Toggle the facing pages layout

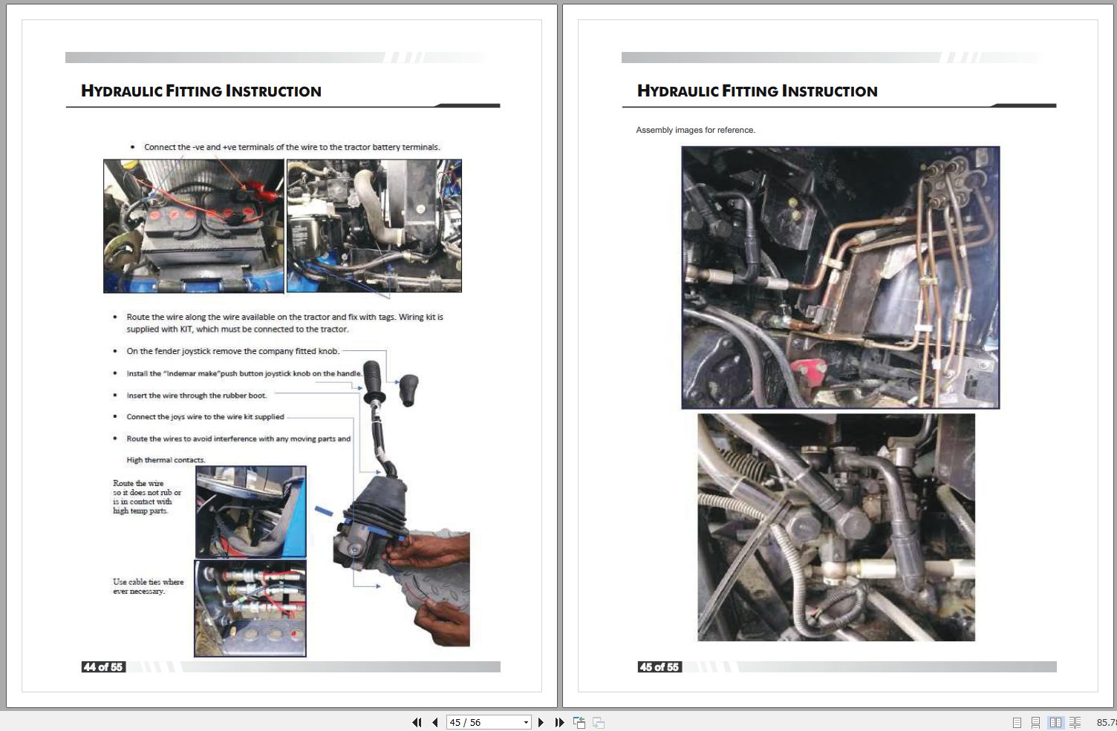[x=1057, y=721]
